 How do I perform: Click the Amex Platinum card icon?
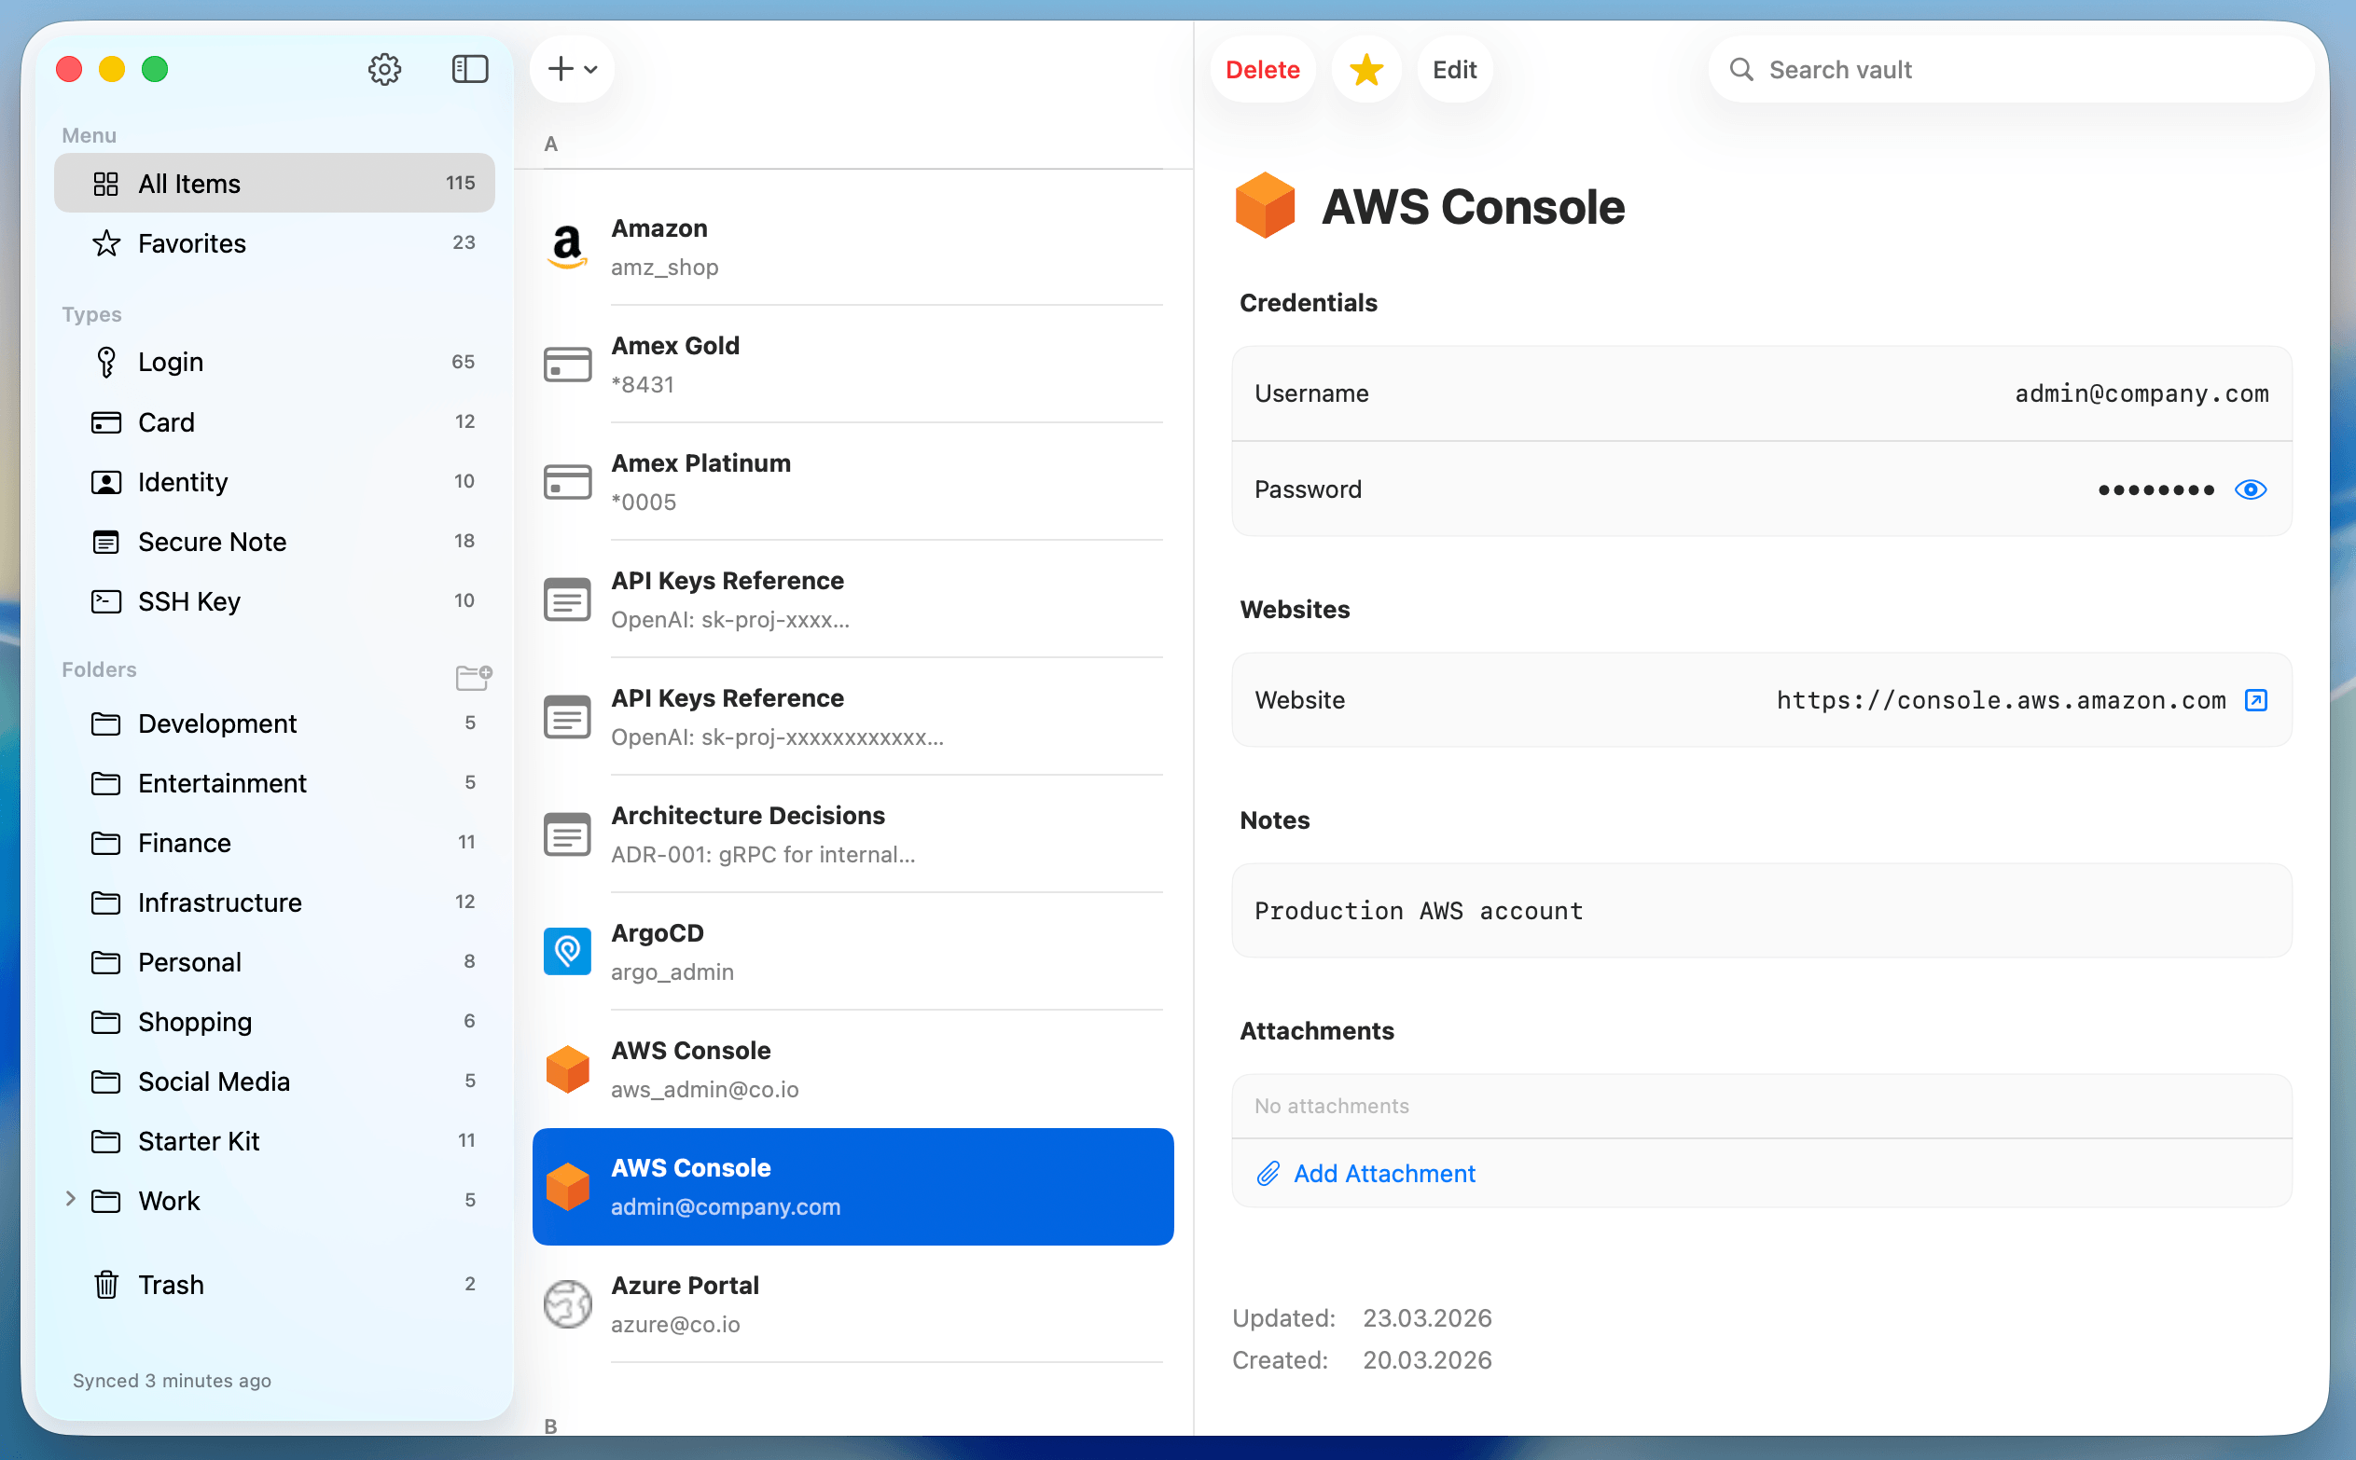[x=567, y=482]
